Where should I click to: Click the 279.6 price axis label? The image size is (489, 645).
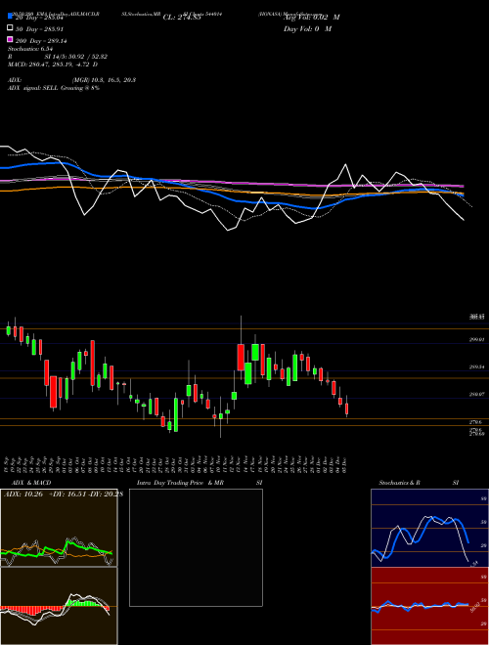476,422
